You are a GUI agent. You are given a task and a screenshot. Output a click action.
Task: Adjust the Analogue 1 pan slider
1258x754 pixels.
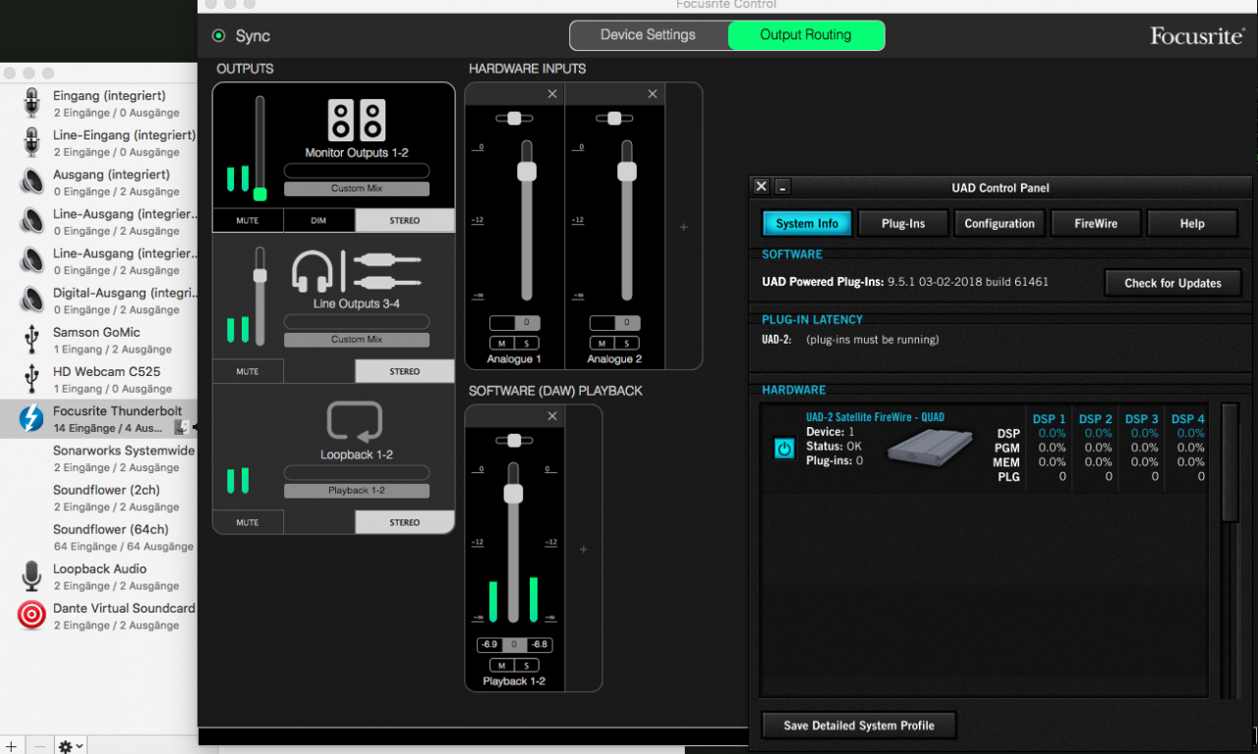point(514,118)
